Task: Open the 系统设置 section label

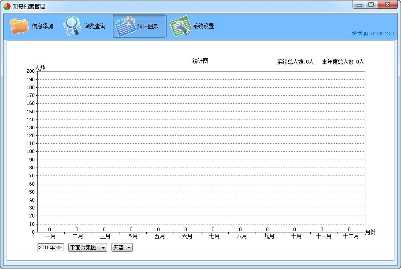Action: [x=203, y=26]
